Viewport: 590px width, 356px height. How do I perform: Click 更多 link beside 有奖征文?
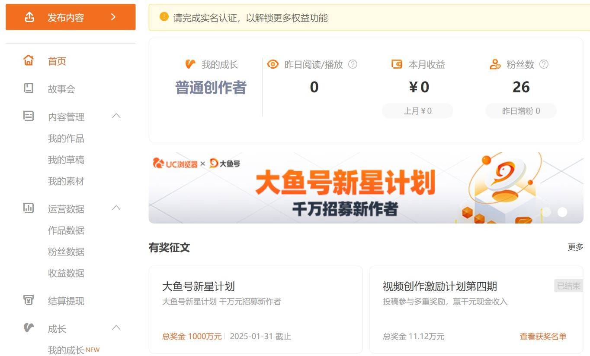pos(576,247)
